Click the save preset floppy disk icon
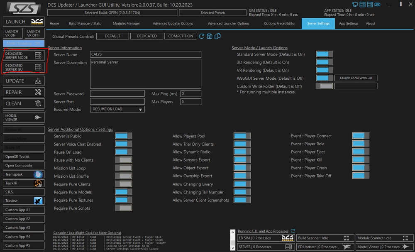Screen dimensions: 415x252 tap(210, 36)
